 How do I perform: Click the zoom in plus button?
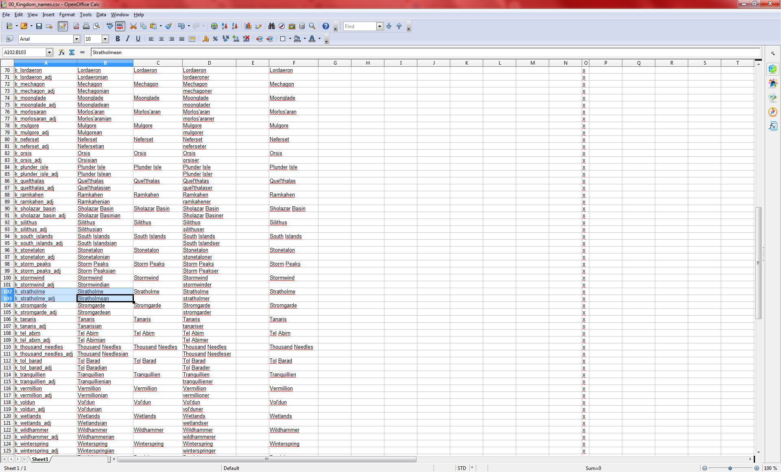click(757, 468)
